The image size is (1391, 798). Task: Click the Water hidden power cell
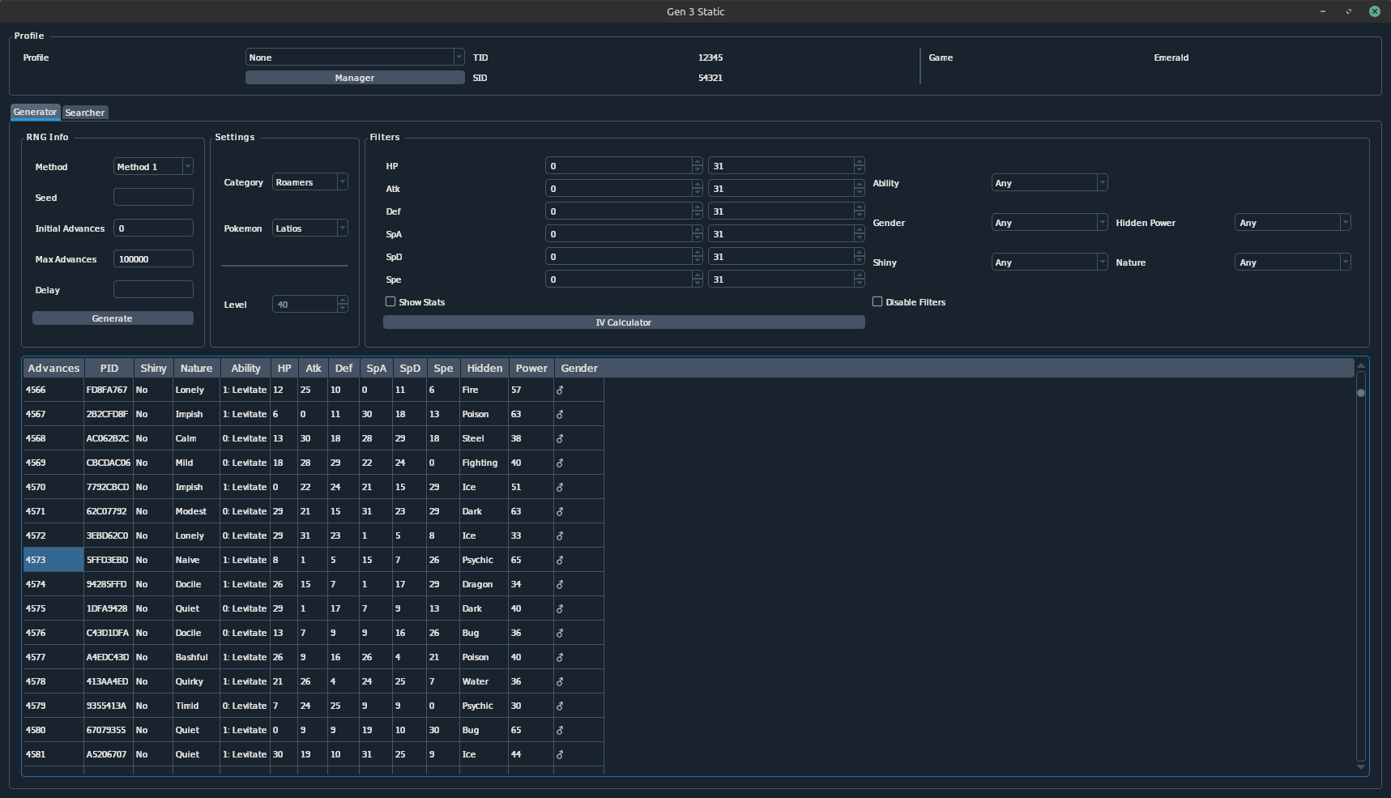[484, 681]
